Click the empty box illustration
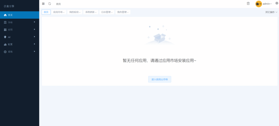 coord(160,35)
